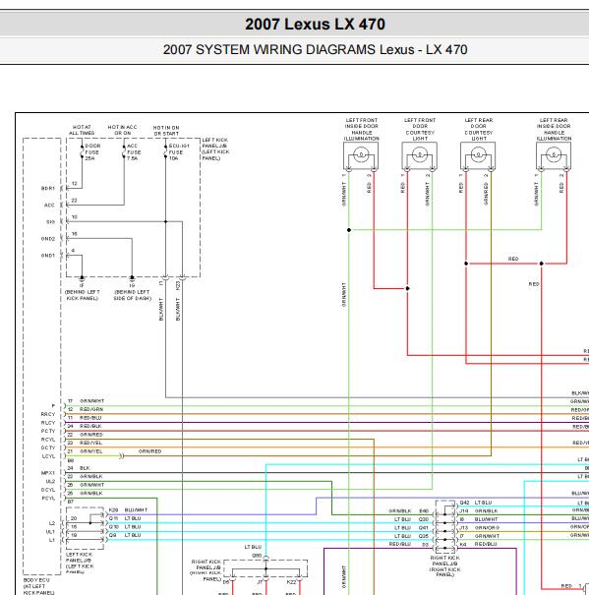Click the wire splice marker on the GRN/YEL wire

tap(122, 455)
